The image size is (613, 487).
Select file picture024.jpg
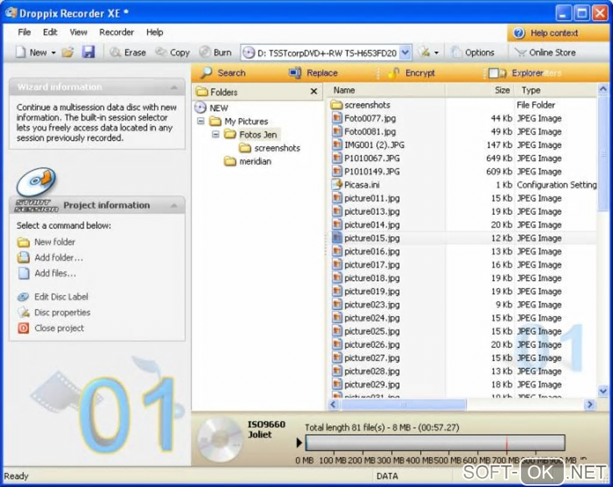[366, 317]
